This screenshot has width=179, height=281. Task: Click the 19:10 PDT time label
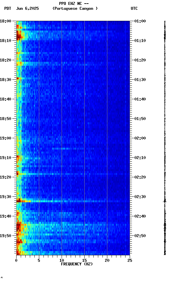tap(6, 158)
